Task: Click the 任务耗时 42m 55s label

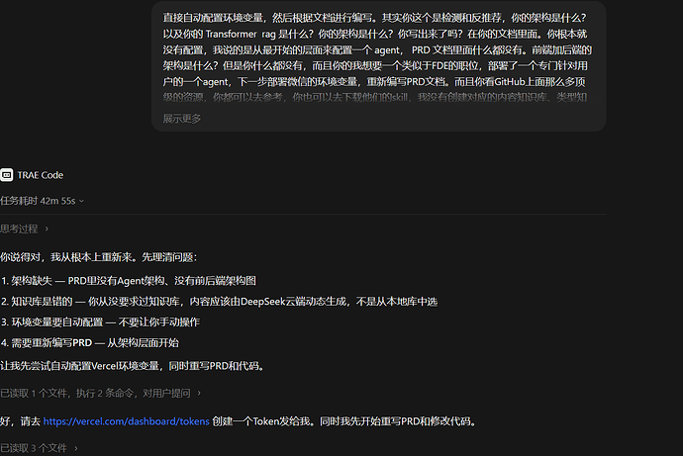Action: [38, 201]
